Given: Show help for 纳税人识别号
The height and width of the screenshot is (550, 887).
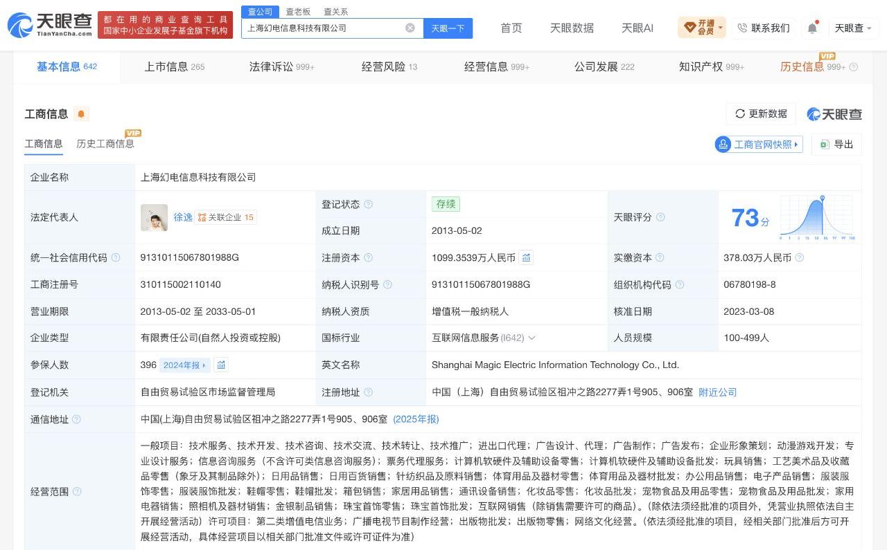Looking at the screenshot, I should (387, 284).
